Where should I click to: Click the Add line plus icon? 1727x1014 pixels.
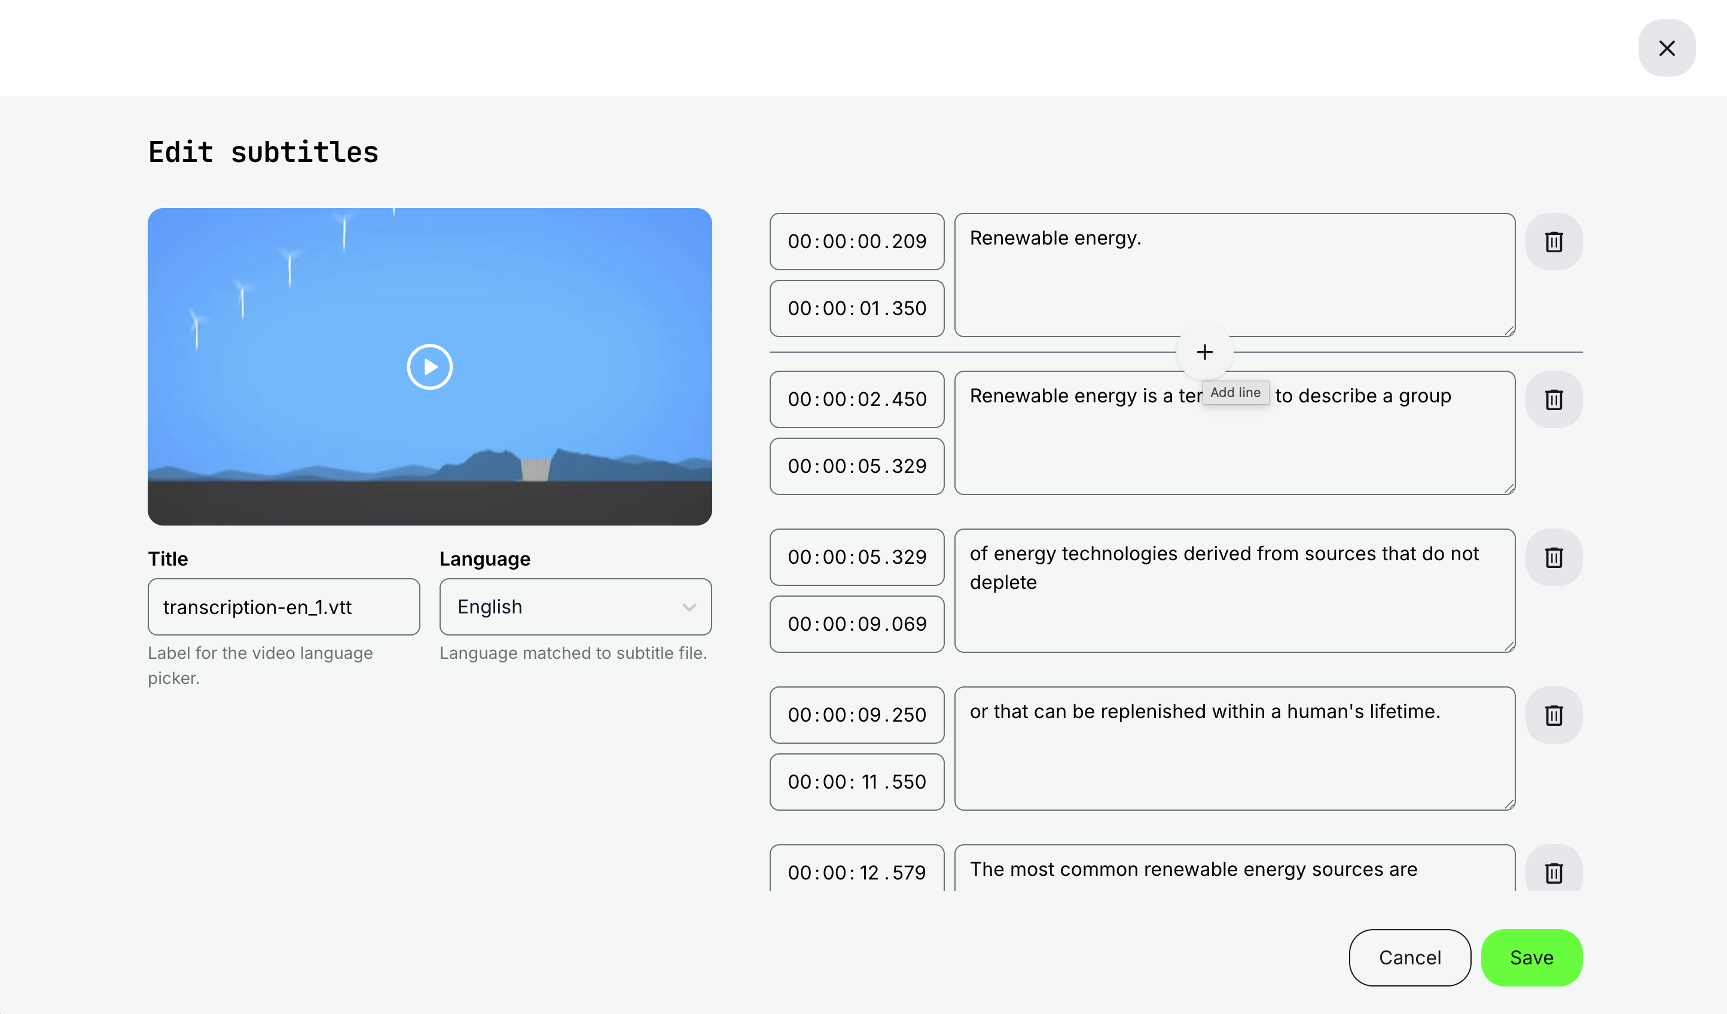click(x=1205, y=352)
